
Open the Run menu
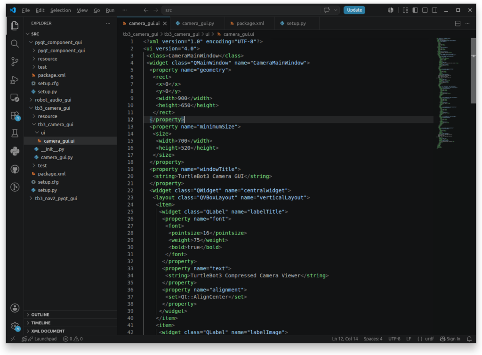point(110,10)
